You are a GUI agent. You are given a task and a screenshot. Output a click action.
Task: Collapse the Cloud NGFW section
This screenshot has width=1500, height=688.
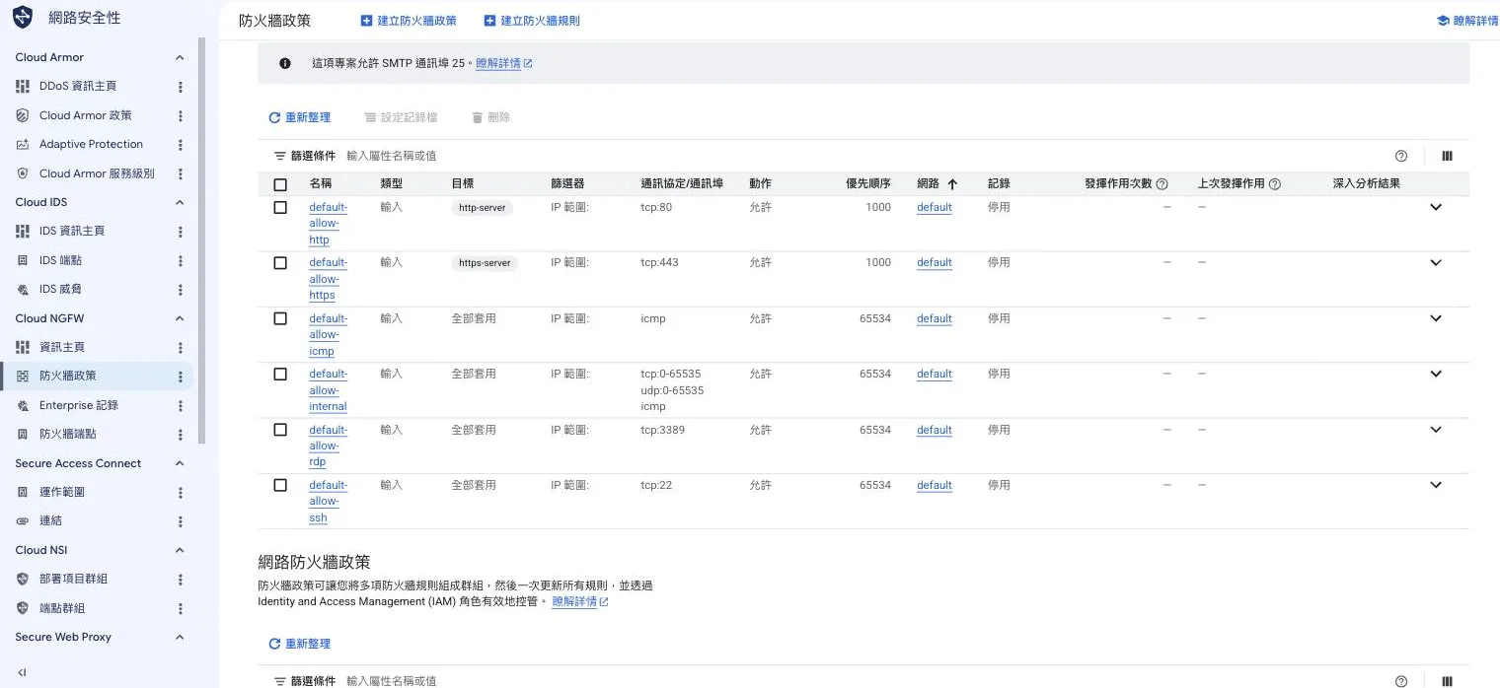tap(180, 318)
